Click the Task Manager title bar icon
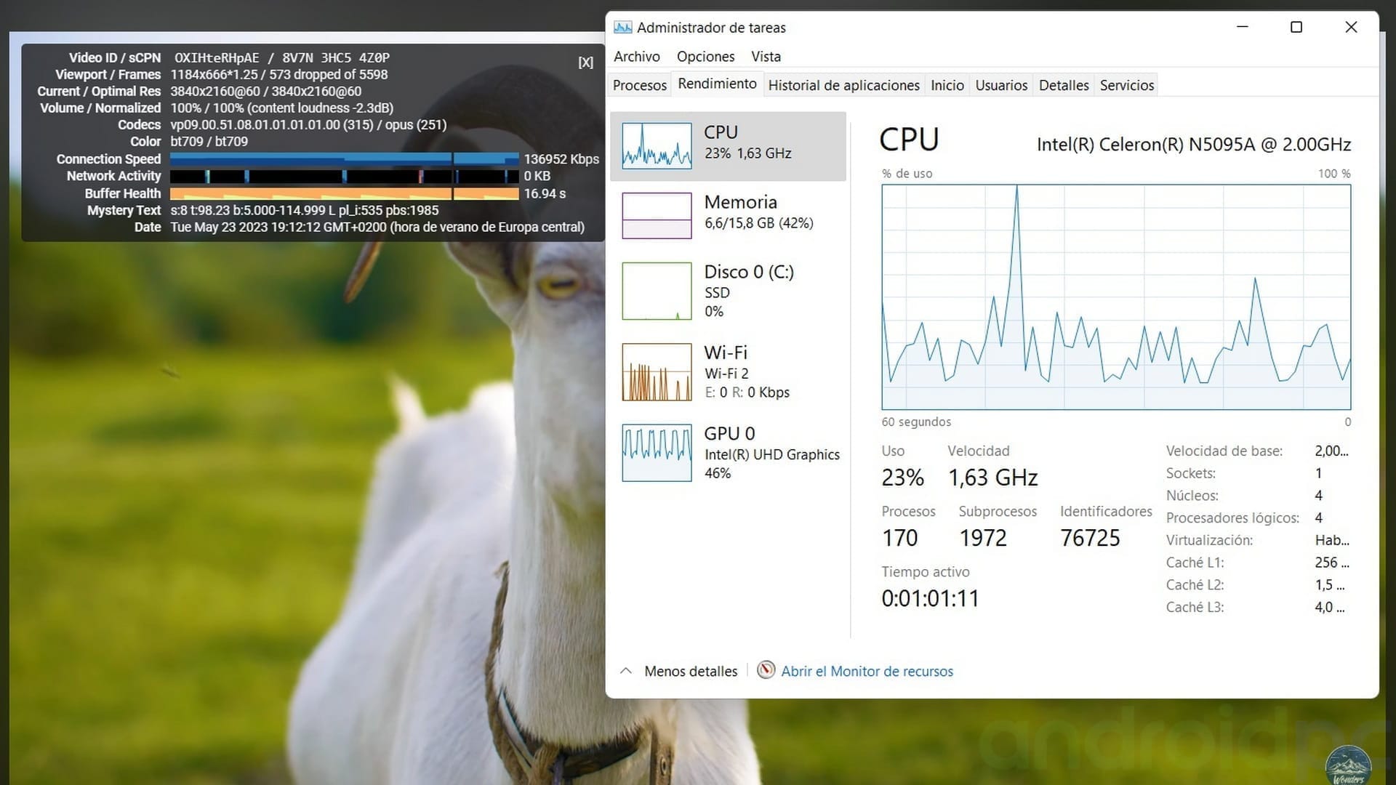 coord(622,28)
